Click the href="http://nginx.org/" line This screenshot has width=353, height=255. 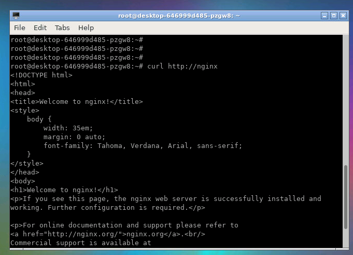(108, 234)
